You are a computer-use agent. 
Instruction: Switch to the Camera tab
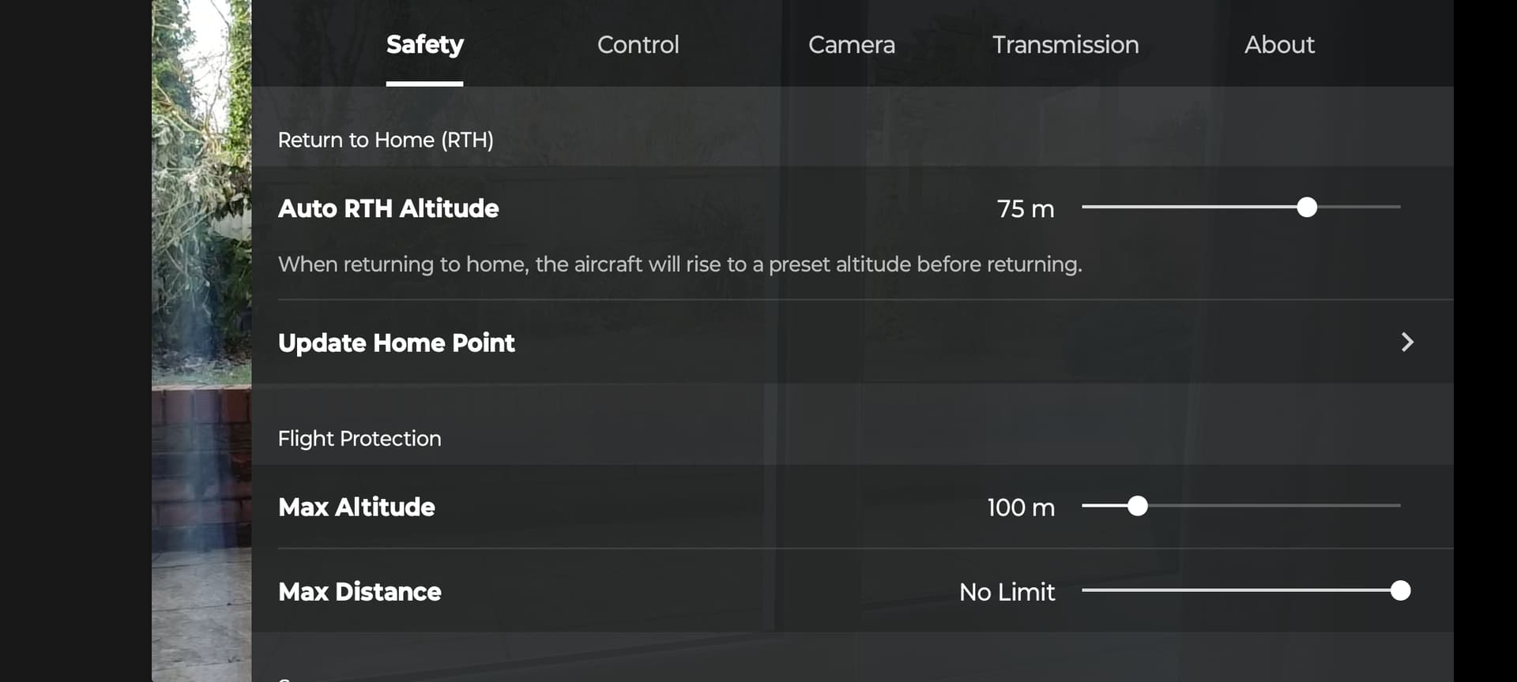pyautogui.click(x=851, y=44)
